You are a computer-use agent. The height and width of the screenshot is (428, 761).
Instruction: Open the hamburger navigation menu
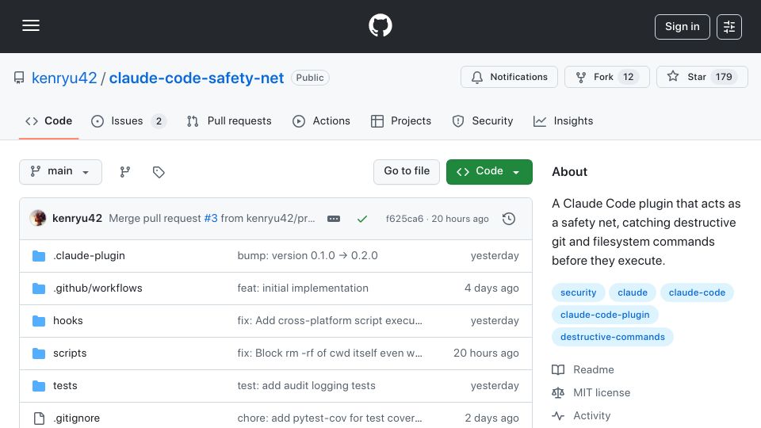(31, 25)
